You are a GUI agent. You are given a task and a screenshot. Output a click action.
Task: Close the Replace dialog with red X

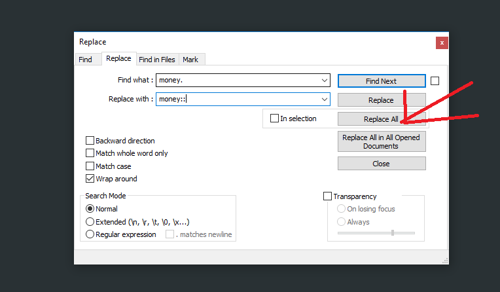coord(442,43)
